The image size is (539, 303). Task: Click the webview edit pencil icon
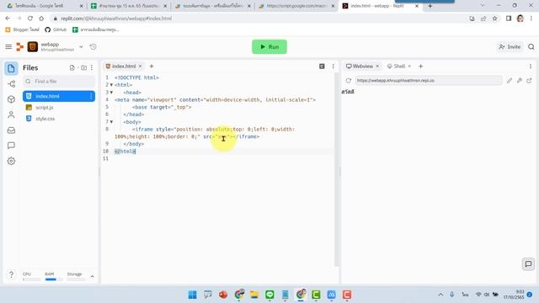pos(510,81)
